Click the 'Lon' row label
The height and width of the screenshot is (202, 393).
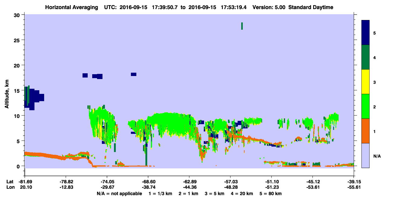click(10, 187)
